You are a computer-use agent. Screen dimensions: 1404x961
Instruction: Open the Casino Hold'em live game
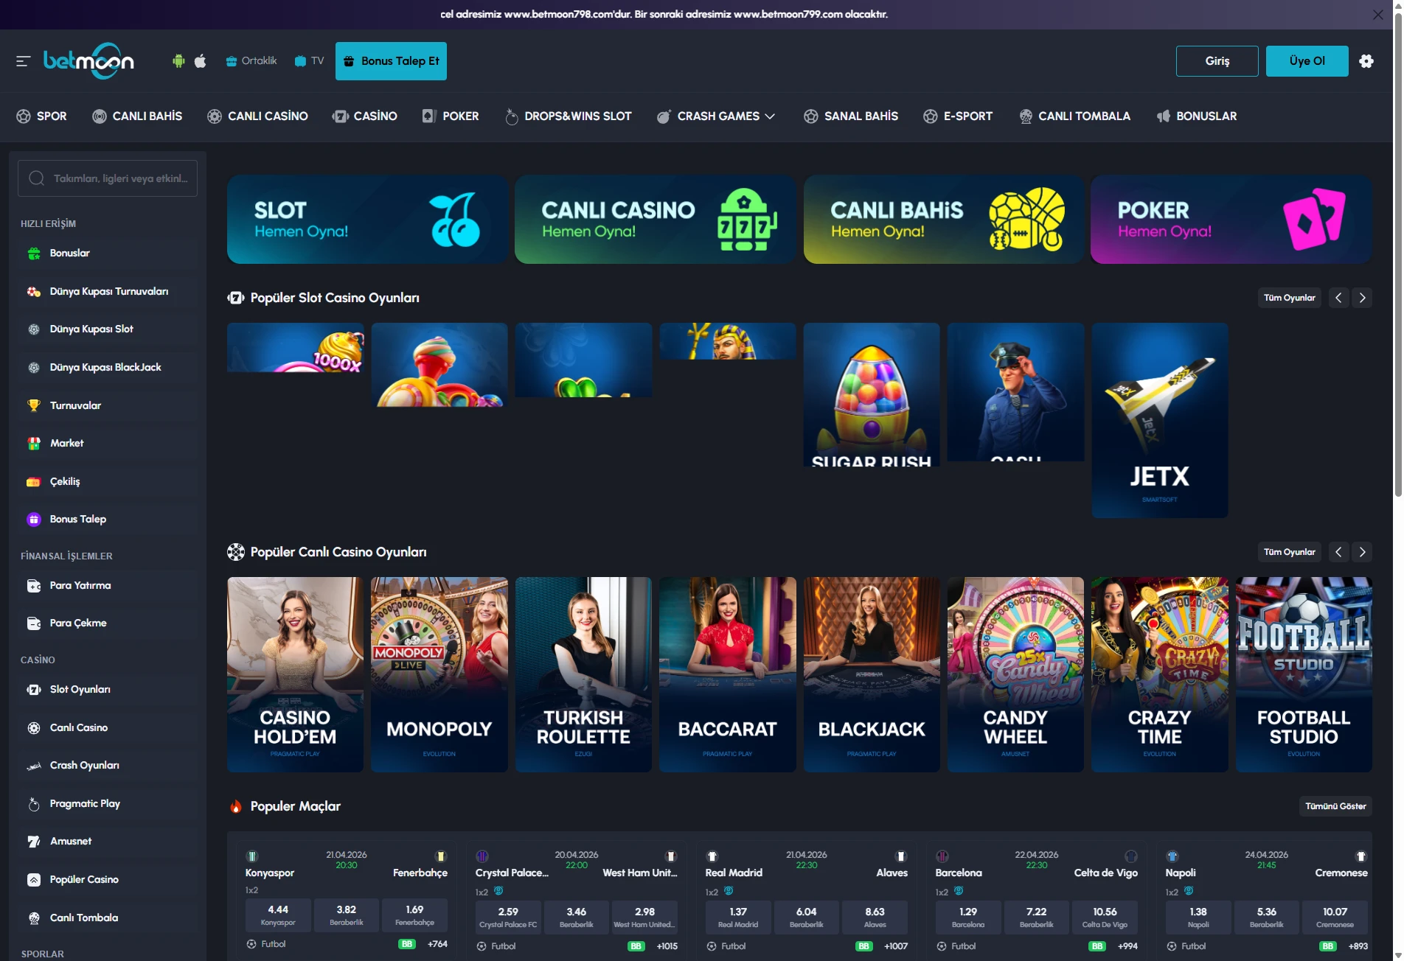(295, 674)
